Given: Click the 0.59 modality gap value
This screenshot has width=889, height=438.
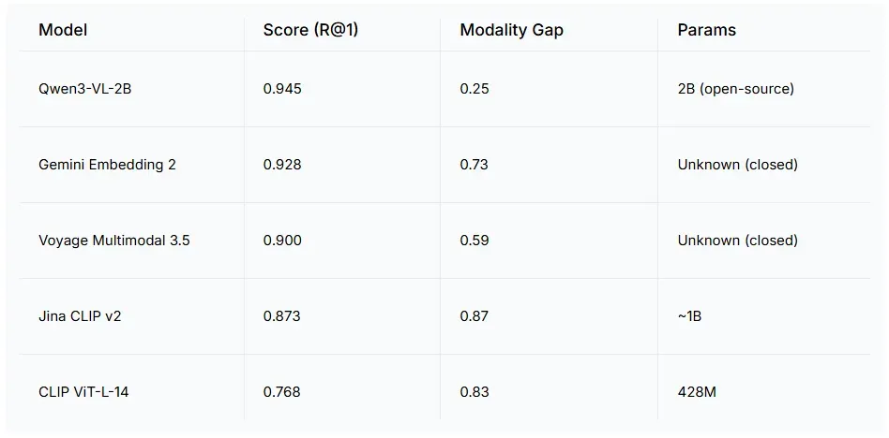Looking at the screenshot, I should [x=475, y=241].
